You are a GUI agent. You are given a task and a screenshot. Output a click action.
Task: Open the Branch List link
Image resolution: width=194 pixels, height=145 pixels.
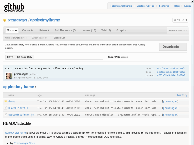[x=59, y=38]
